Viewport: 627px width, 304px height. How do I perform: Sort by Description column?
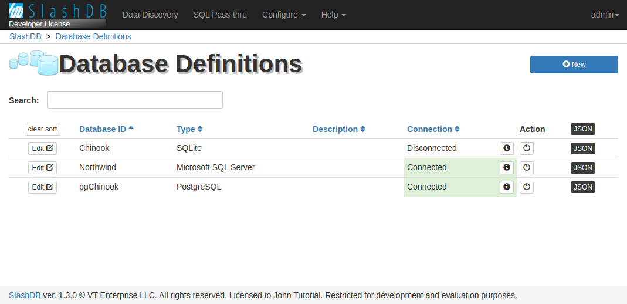339,129
